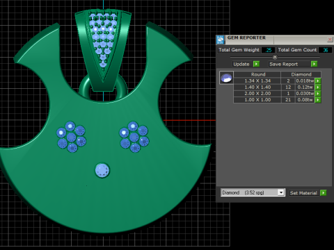Select center gem of left flower cluster
The height and width of the screenshot is (250, 334).
pos(71,137)
